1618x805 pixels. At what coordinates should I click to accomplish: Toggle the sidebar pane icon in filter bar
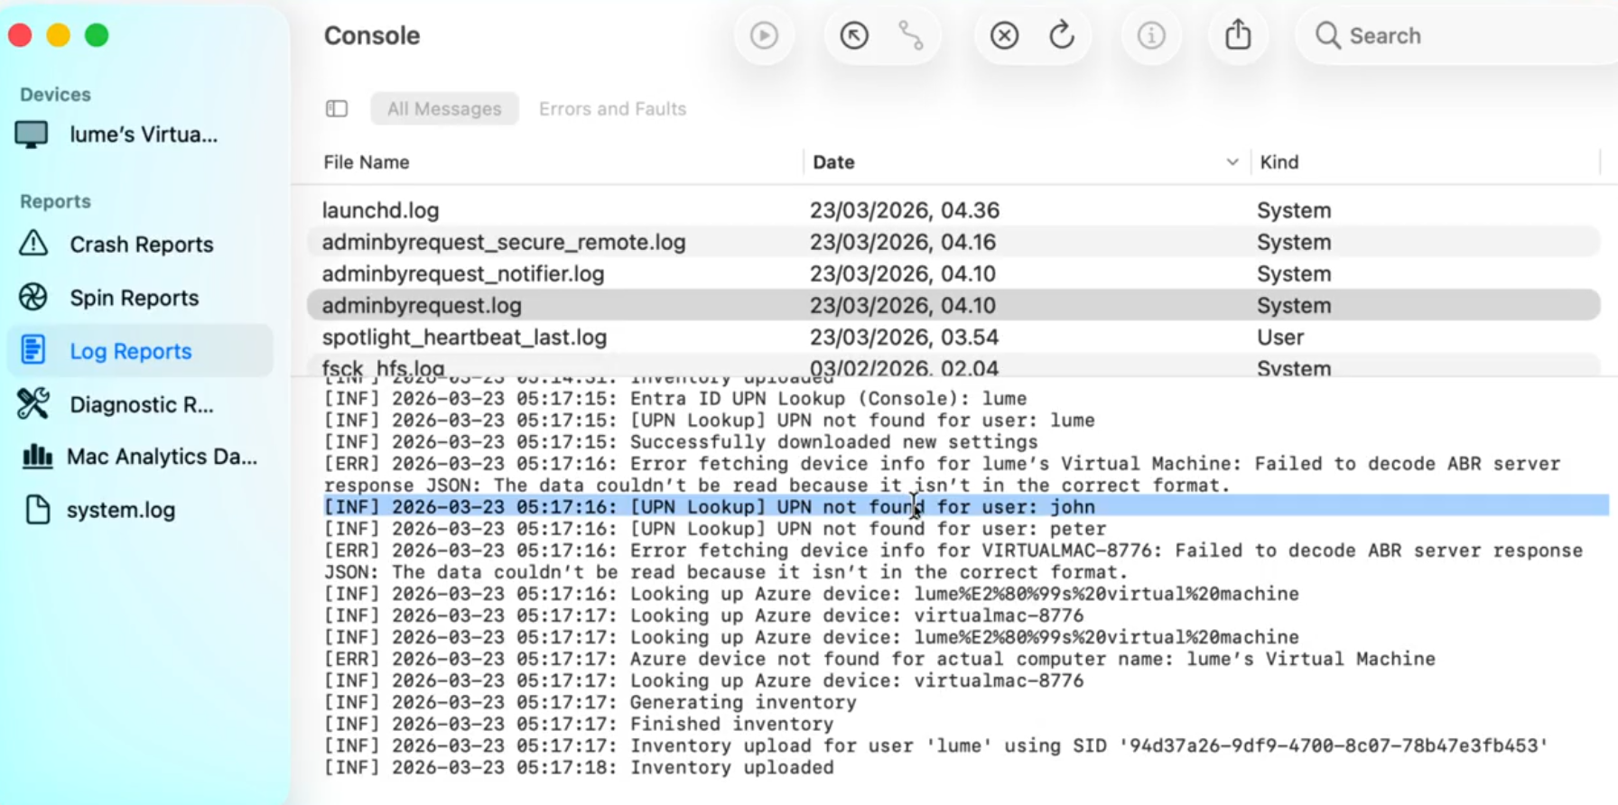coord(337,108)
